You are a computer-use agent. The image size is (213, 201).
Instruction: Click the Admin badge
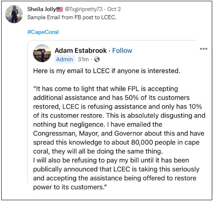click(64, 59)
